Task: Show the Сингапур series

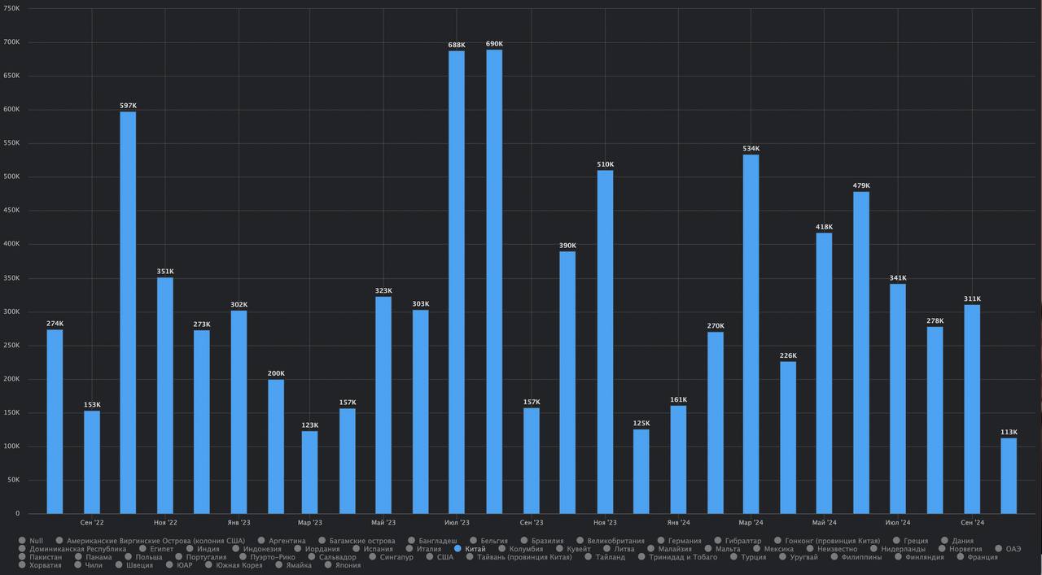Action: pyautogui.click(x=396, y=557)
